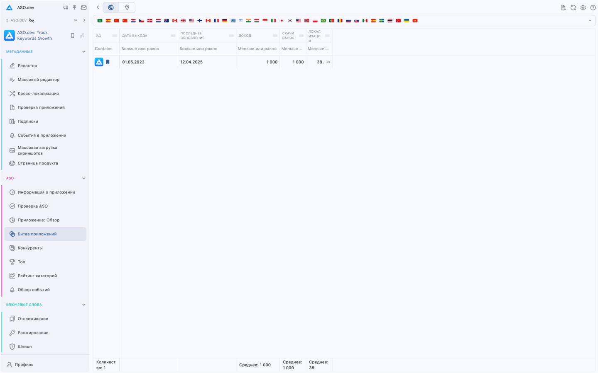
Task: Open the Профиль section at bottom
Action: (23, 364)
